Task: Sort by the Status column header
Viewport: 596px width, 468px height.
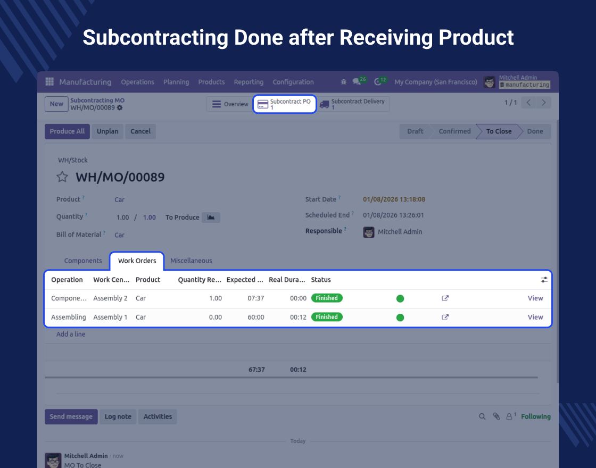Action: (321, 280)
